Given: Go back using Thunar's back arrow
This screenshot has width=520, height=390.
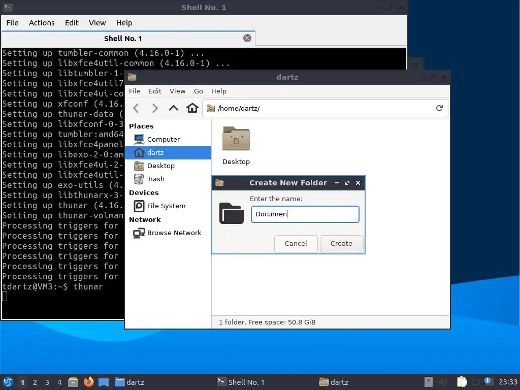Looking at the screenshot, I should [x=136, y=108].
